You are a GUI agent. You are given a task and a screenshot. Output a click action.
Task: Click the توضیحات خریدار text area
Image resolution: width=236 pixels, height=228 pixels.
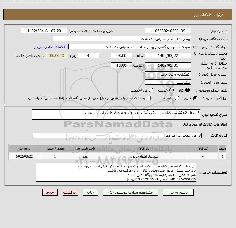point(116,172)
